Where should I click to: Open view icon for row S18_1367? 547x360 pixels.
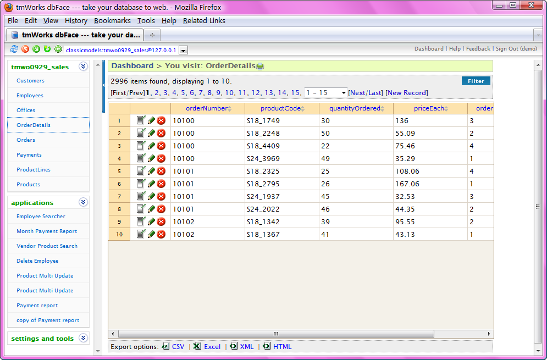pyautogui.click(x=141, y=234)
